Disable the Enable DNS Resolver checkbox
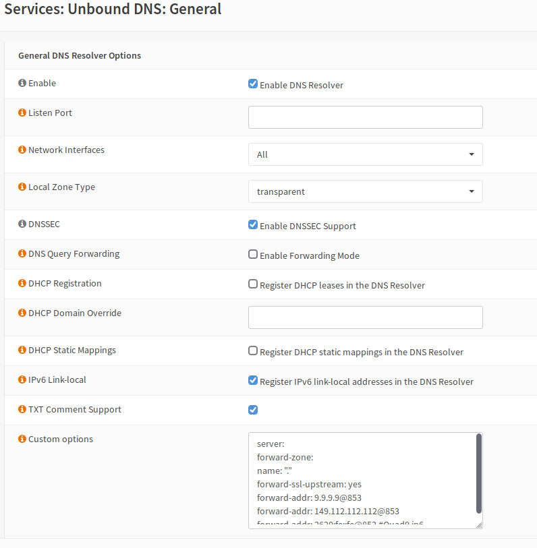The width and height of the screenshot is (537, 548). coord(252,84)
